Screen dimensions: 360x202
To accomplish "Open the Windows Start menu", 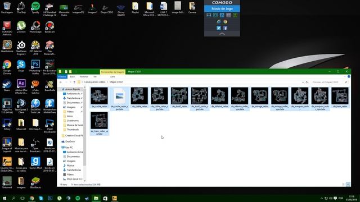I will click(4, 198).
